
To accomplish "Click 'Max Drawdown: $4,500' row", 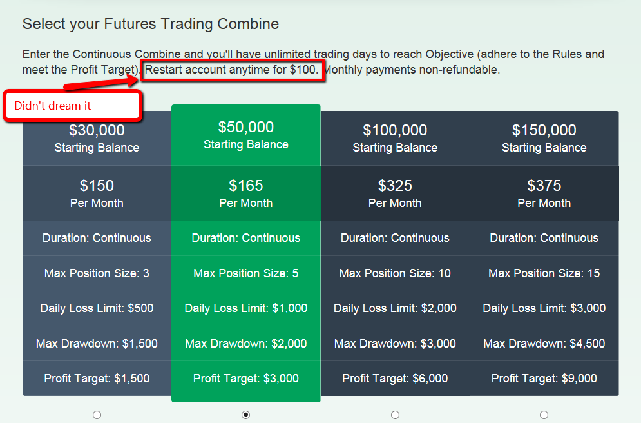I will (544, 344).
